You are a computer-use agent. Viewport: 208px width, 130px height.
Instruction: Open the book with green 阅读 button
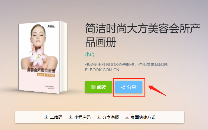98,87
